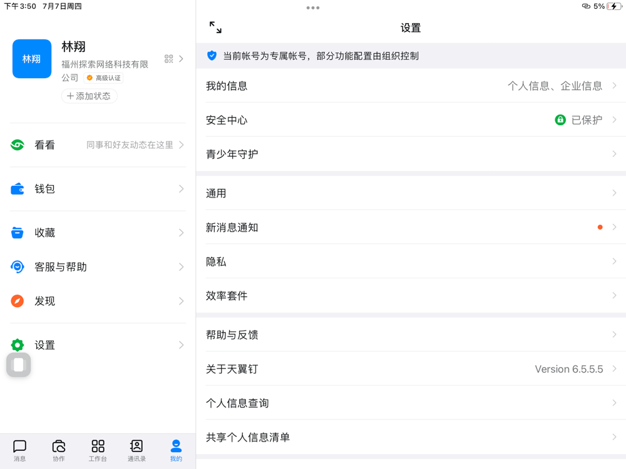Tap the floating assistive touch button
This screenshot has width=626, height=469.
pos(18,365)
